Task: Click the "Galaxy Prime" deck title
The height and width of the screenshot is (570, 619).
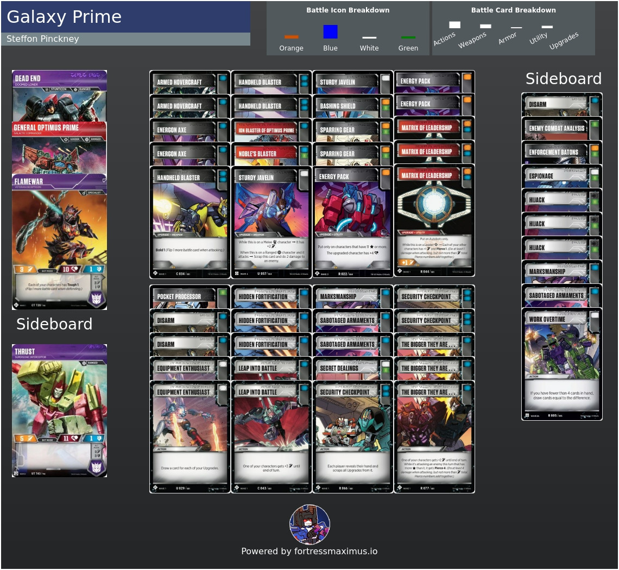Action: pos(64,17)
